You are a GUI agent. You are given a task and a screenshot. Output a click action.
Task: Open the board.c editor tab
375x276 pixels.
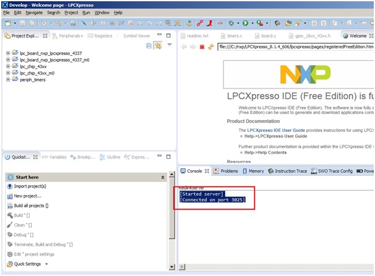pos(265,36)
